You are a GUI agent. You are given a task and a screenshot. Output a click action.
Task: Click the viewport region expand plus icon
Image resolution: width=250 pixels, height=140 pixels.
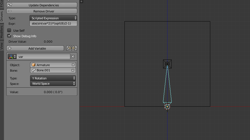click(x=81, y=1)
